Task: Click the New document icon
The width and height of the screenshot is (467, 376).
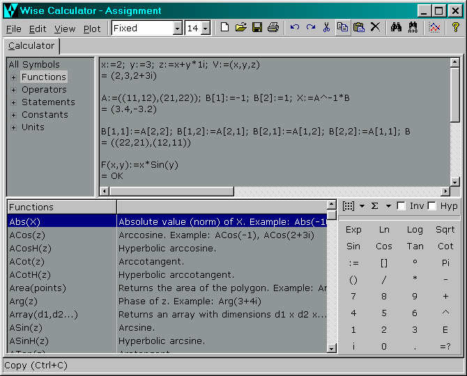Action: [x=225, y=28]
